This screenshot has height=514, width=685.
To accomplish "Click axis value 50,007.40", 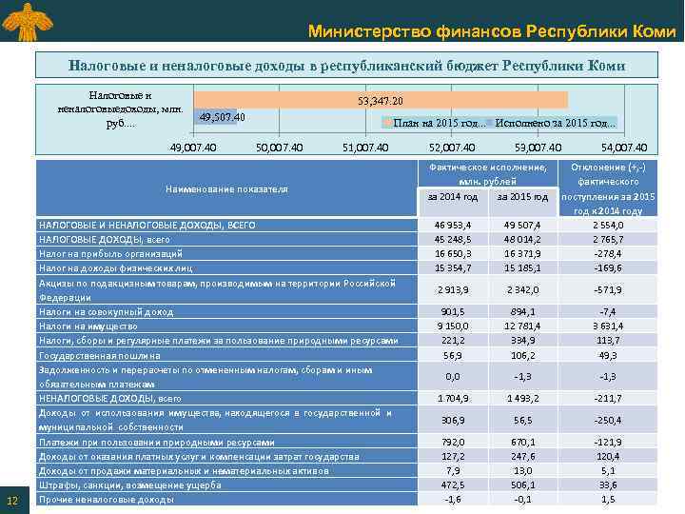I will coord(279,148).
